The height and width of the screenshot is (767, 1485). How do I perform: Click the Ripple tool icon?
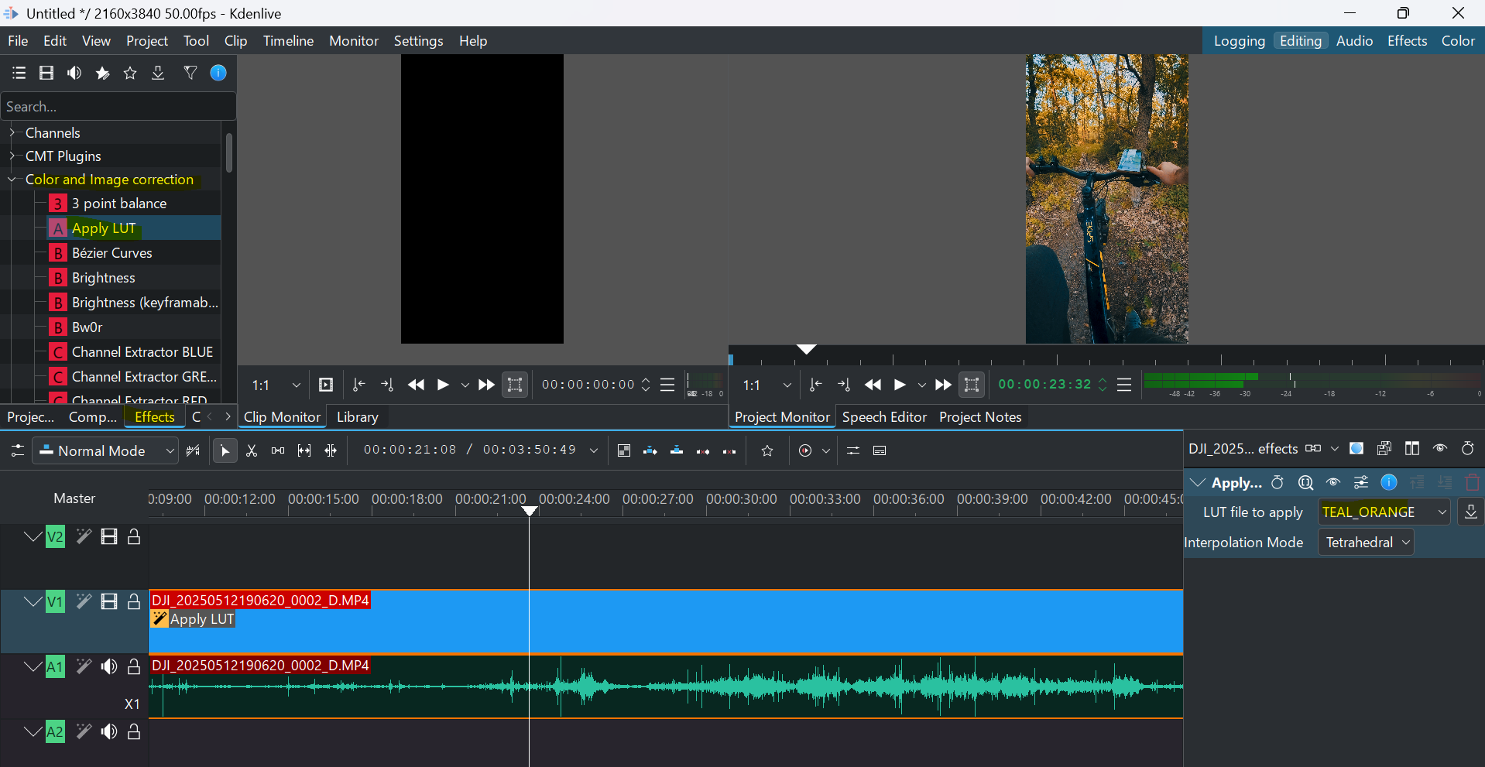331,450
